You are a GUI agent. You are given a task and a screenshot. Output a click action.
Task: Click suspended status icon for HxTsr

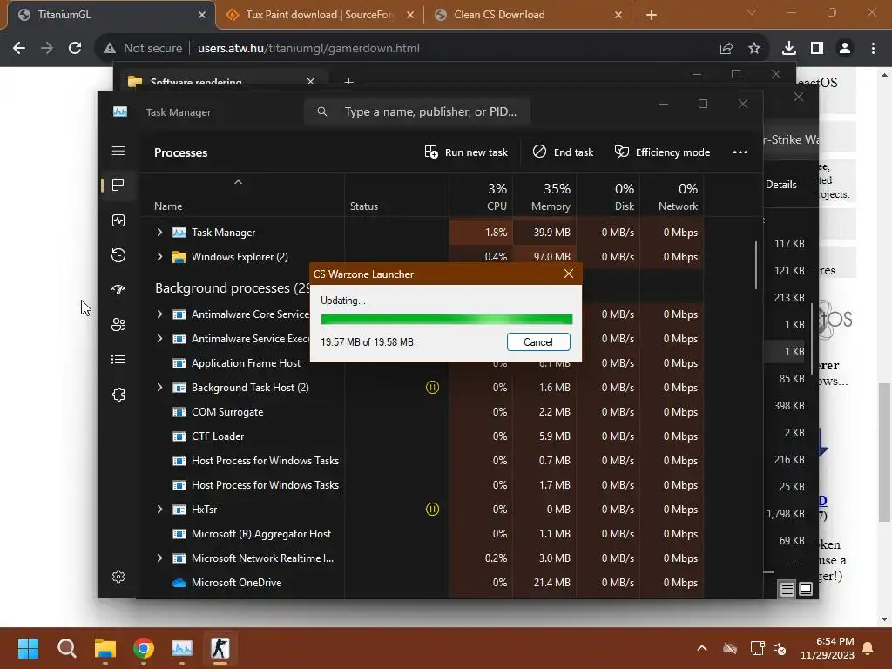(x=432, y=509)
